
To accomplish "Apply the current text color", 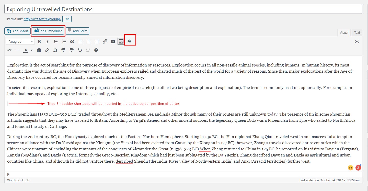I will [x=26, y=50].
